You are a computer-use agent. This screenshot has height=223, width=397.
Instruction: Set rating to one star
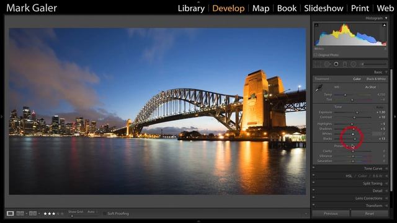tap(45, 214)
